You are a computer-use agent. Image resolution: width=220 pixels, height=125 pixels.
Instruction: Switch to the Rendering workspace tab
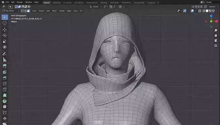pyautogui.click(x=126, y=3)
